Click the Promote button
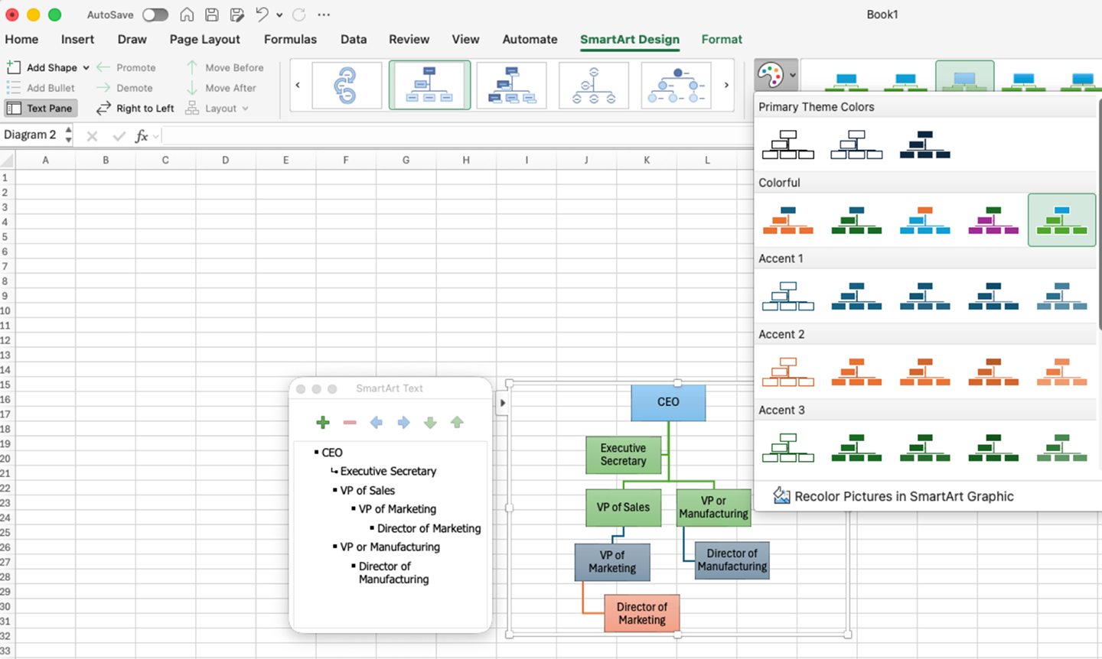The width and height of the screenshot is (1102, 659). tap(126, 67)
